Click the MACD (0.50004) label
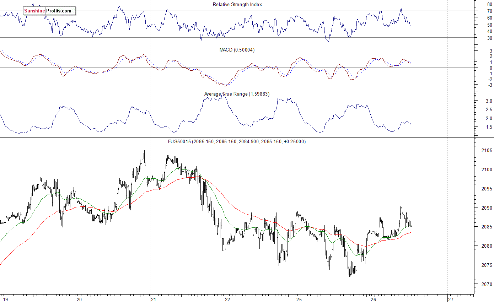This screenshot has width=494, height=302. [x=237, y=50]
